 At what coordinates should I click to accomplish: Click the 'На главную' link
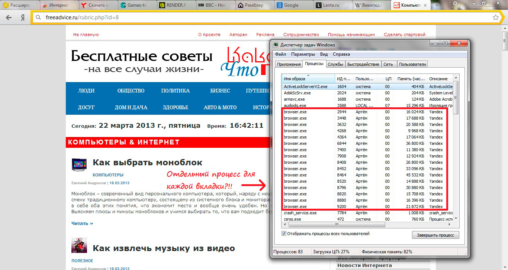pyautogui.click(x=86, y=35)
